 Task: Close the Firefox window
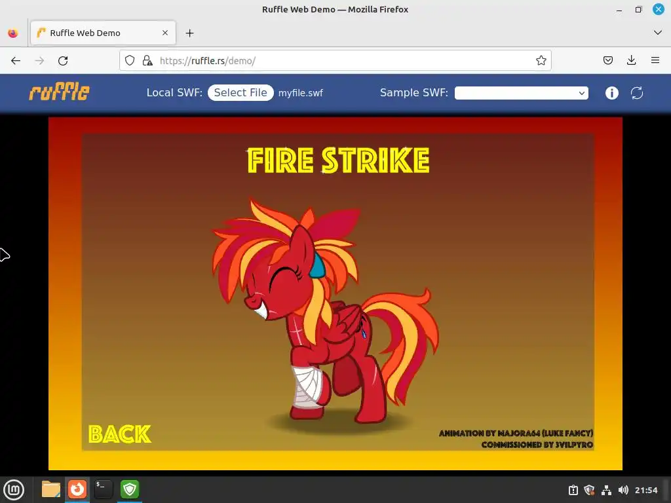(x=658, y=9)
